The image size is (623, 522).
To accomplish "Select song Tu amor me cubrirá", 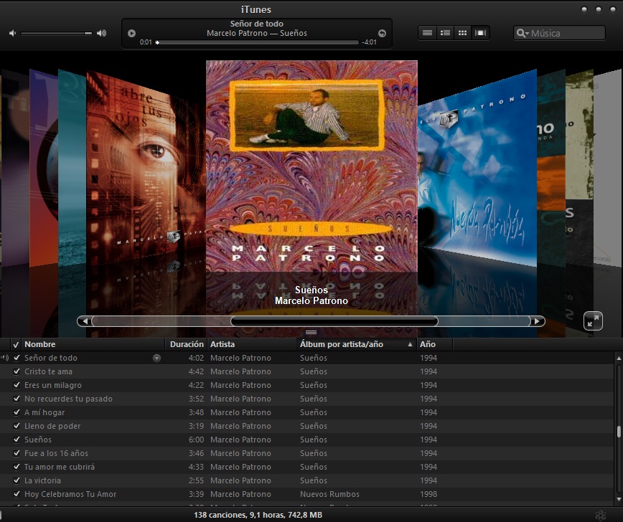I will pos(60,467).
